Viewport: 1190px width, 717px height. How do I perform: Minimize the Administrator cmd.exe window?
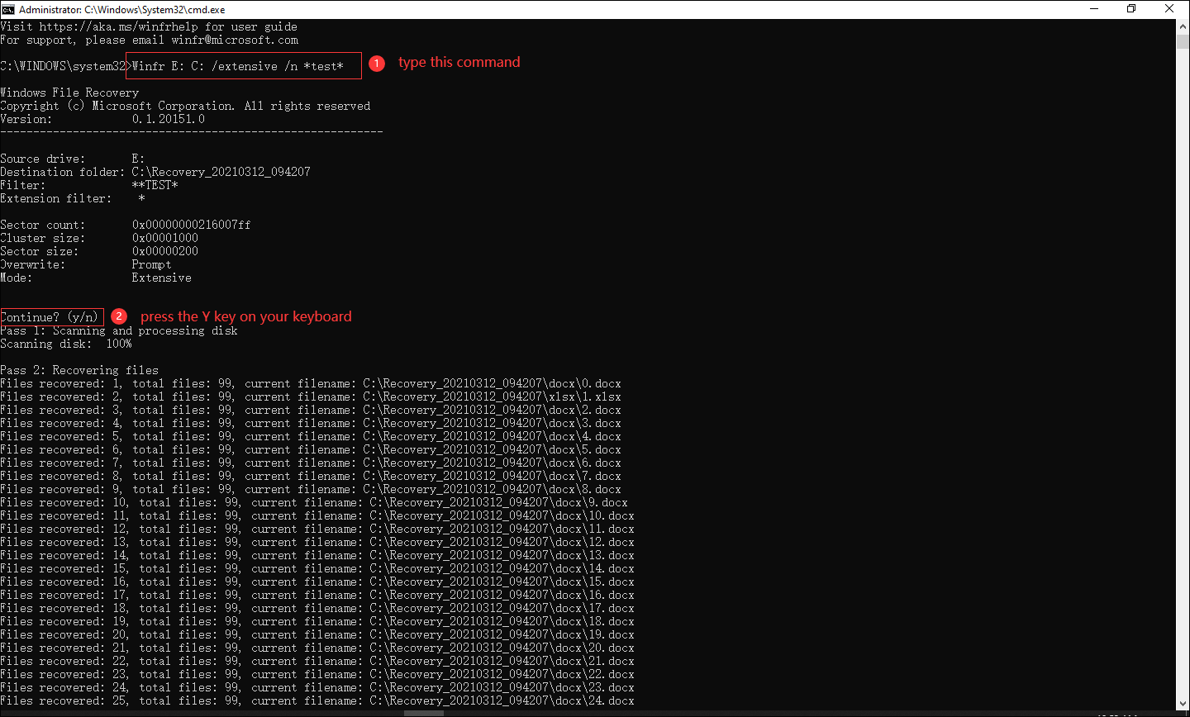click(1094, 9)
